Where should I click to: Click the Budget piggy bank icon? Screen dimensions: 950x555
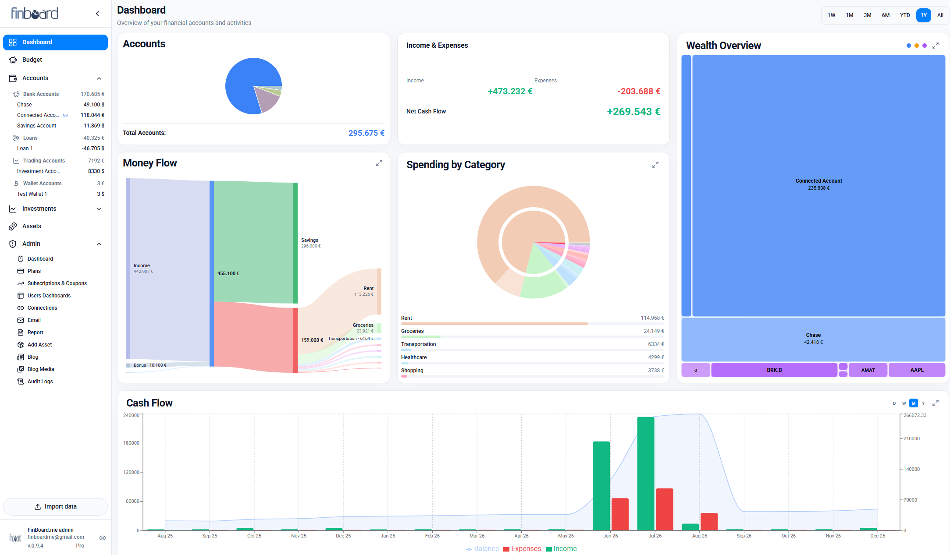pos(13,60)
